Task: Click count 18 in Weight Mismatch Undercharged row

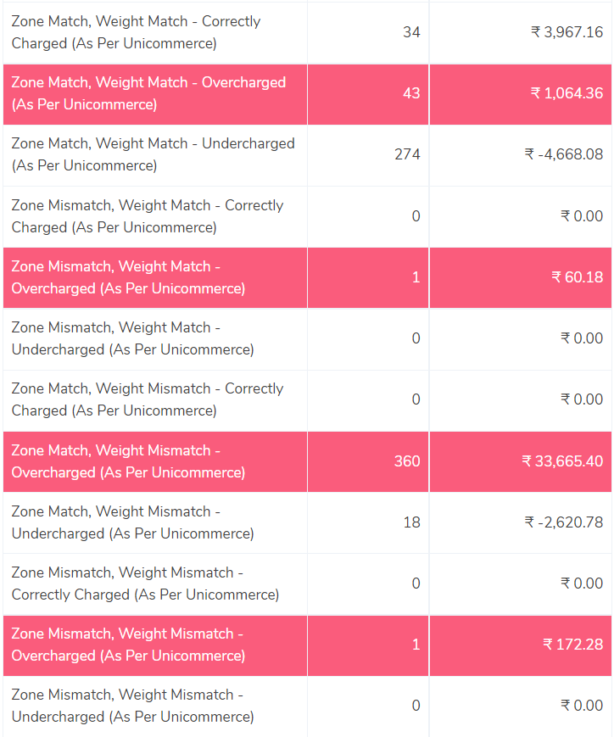Action: coord(412,522)
